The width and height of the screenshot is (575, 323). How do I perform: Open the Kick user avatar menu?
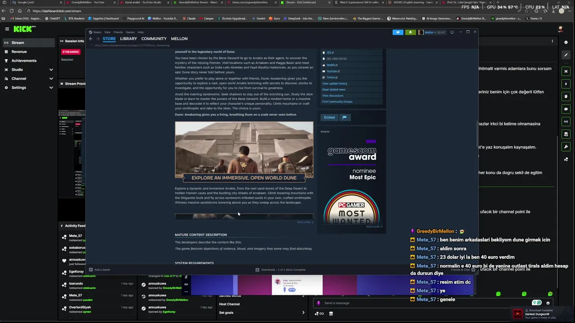[560, 29]
